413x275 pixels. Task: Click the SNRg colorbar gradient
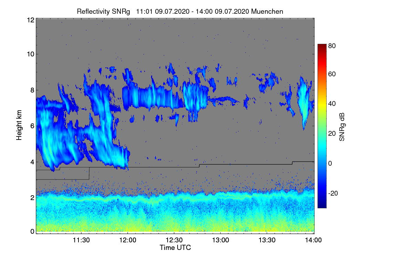tap(322, 126)
